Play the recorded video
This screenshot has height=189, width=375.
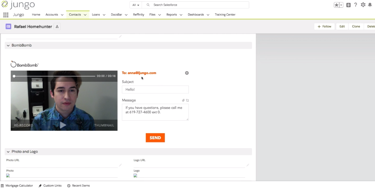click(x=63, y=125)
